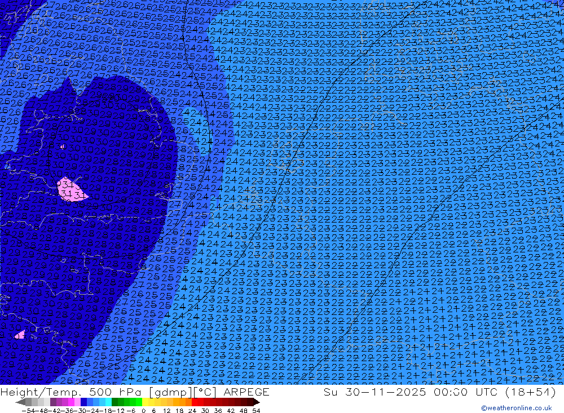Viewport: 564px width, 413px height.
Task: Click the '-24' legend scale value
Action: tap(94, 411)
